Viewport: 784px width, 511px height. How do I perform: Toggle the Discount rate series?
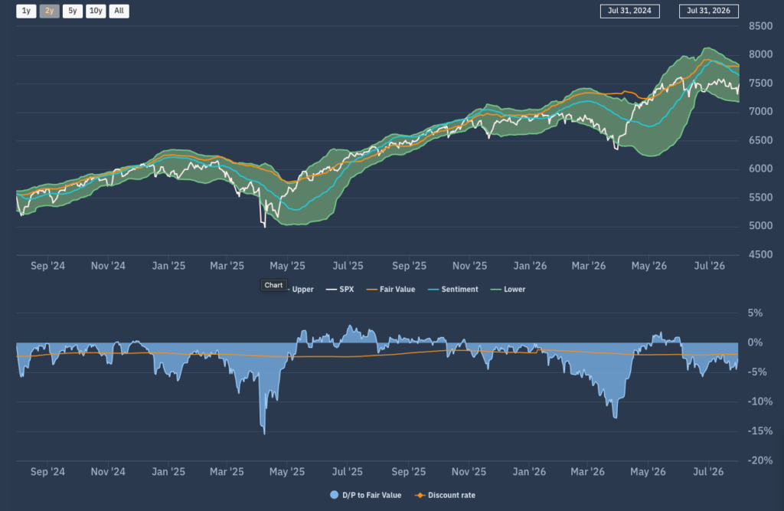(445, 495)
